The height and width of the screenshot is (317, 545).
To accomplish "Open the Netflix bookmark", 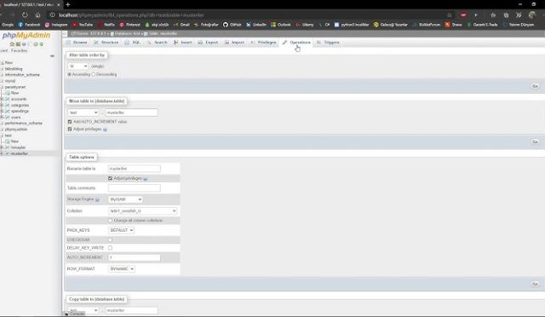I will pos(106,25).
